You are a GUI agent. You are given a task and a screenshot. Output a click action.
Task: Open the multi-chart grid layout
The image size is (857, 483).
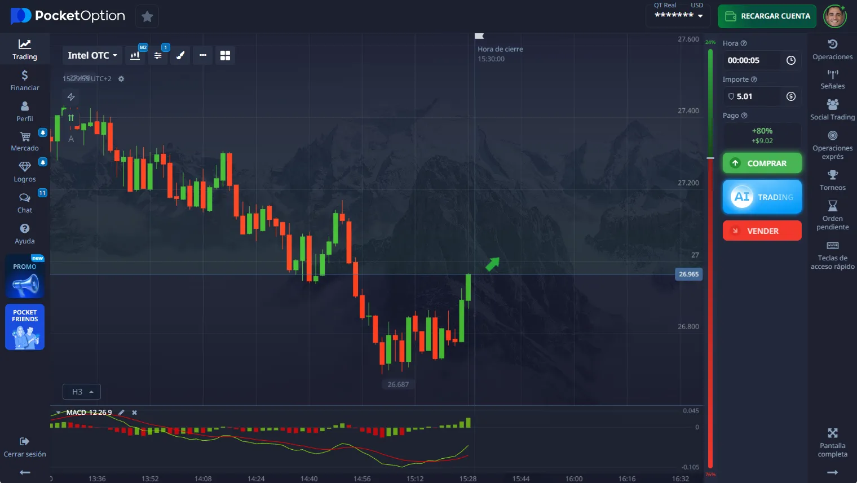tap(225, 55)
